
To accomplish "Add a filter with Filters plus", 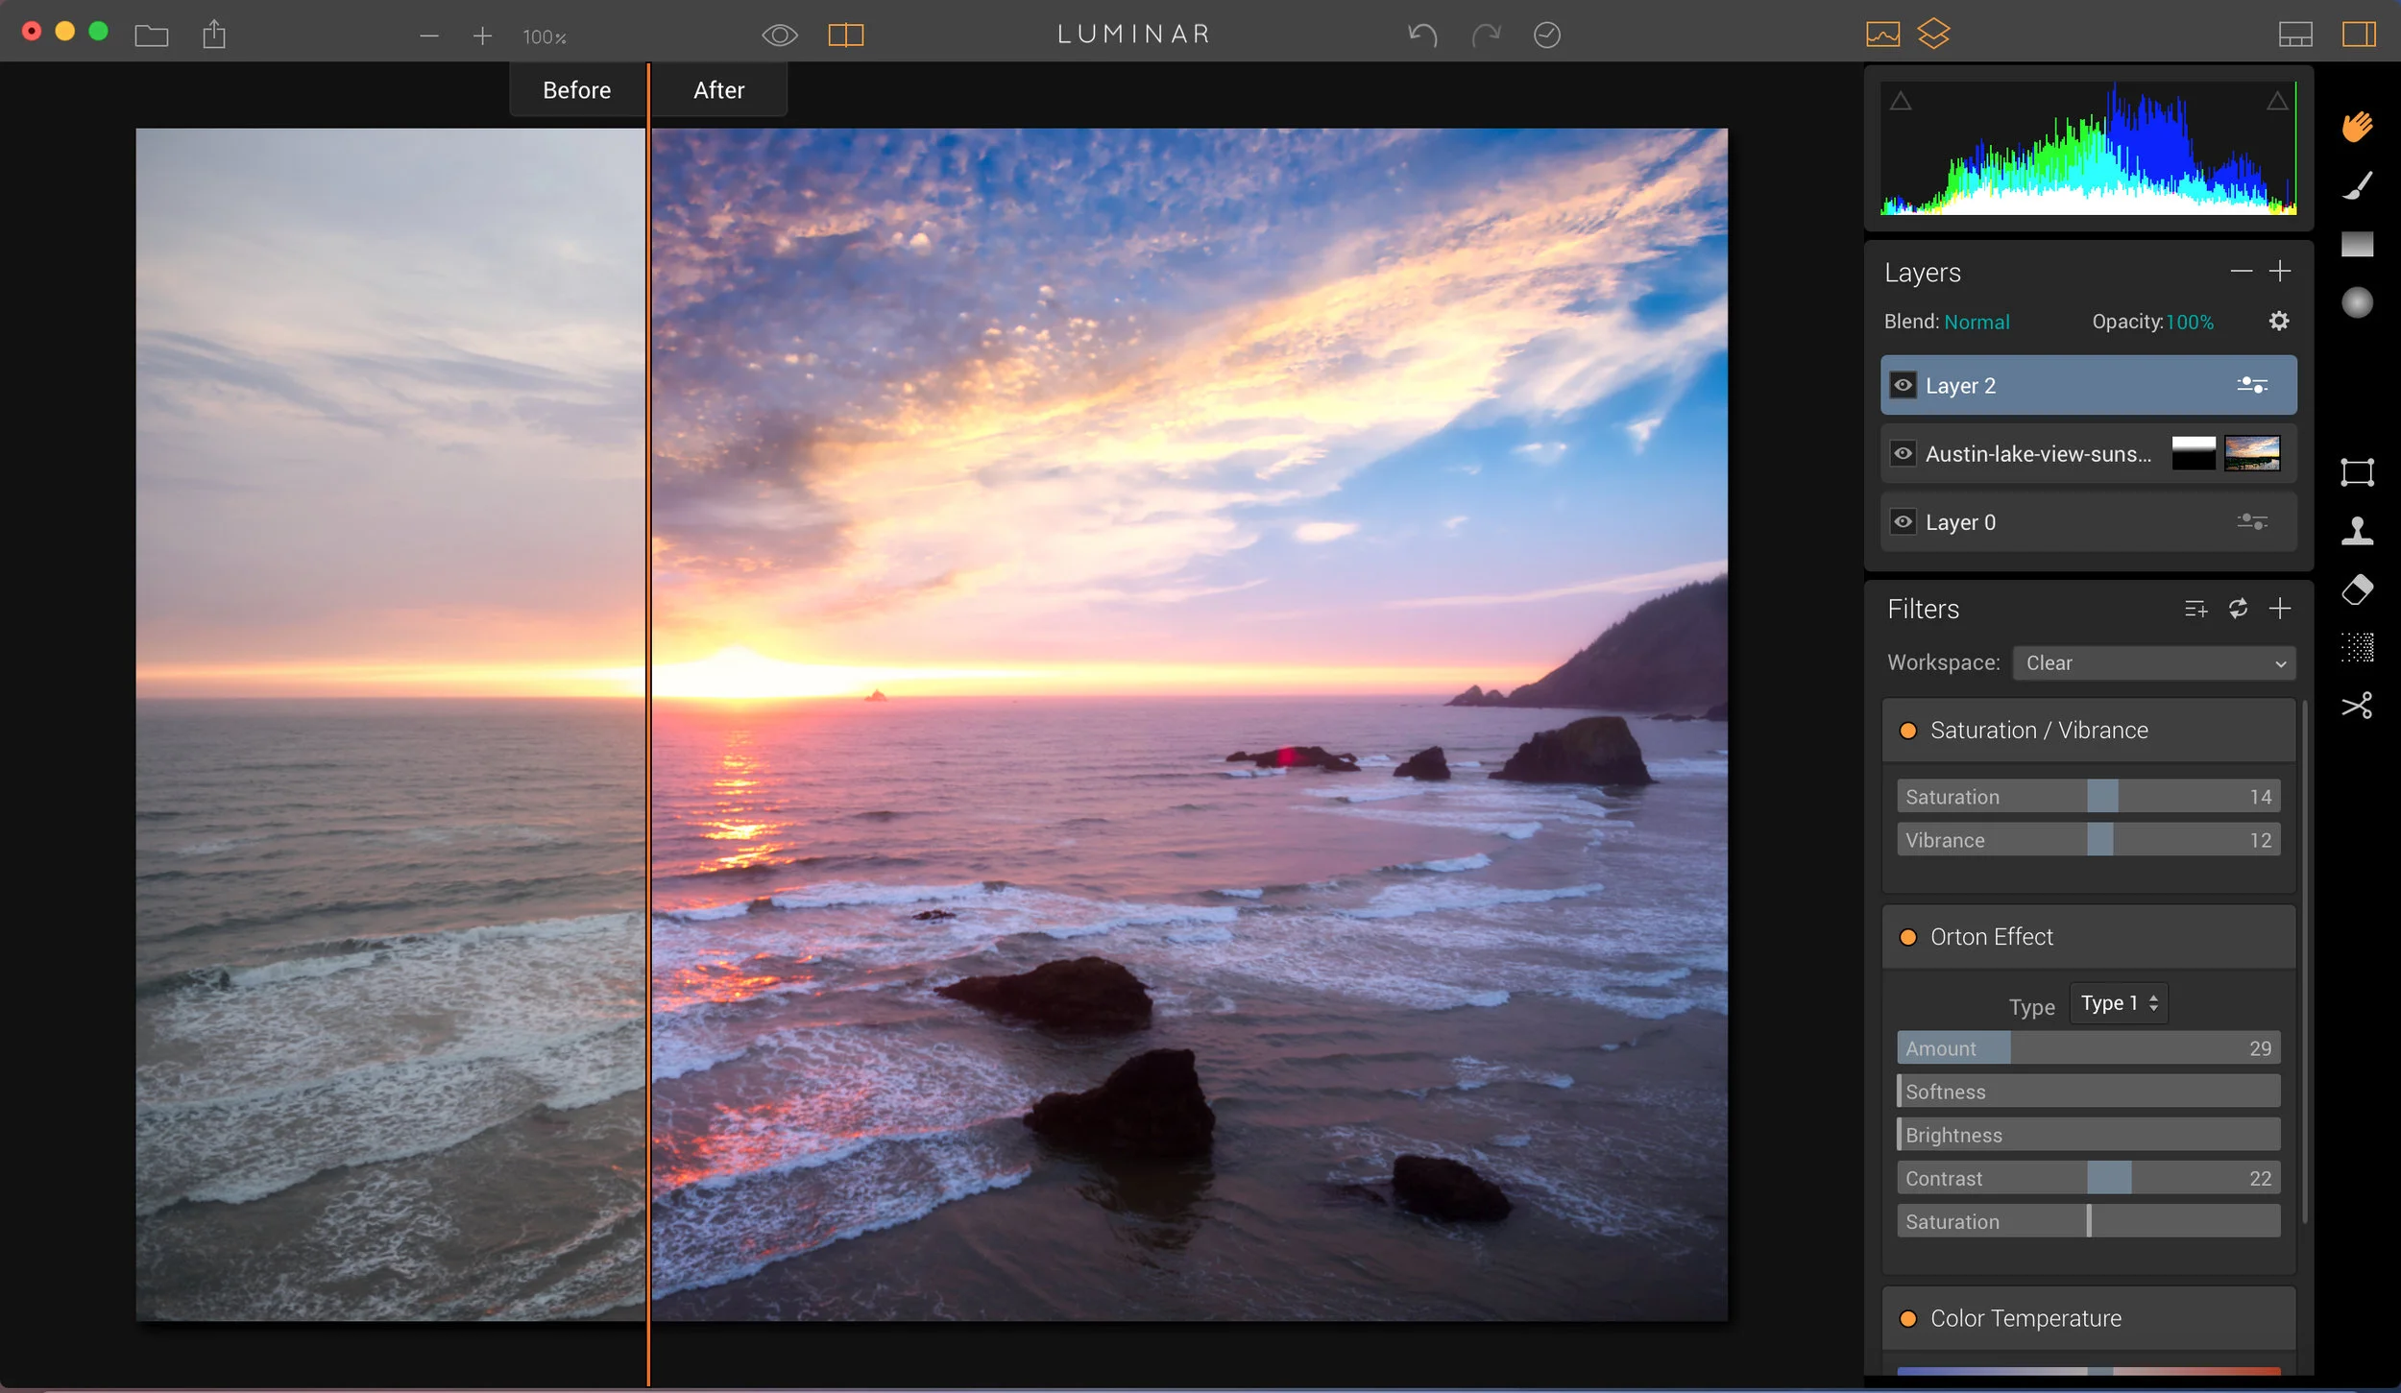I will 2279,609.
